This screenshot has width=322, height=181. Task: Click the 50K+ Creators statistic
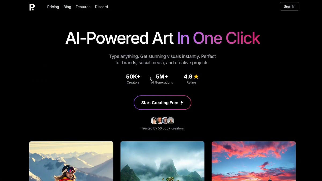133,79
